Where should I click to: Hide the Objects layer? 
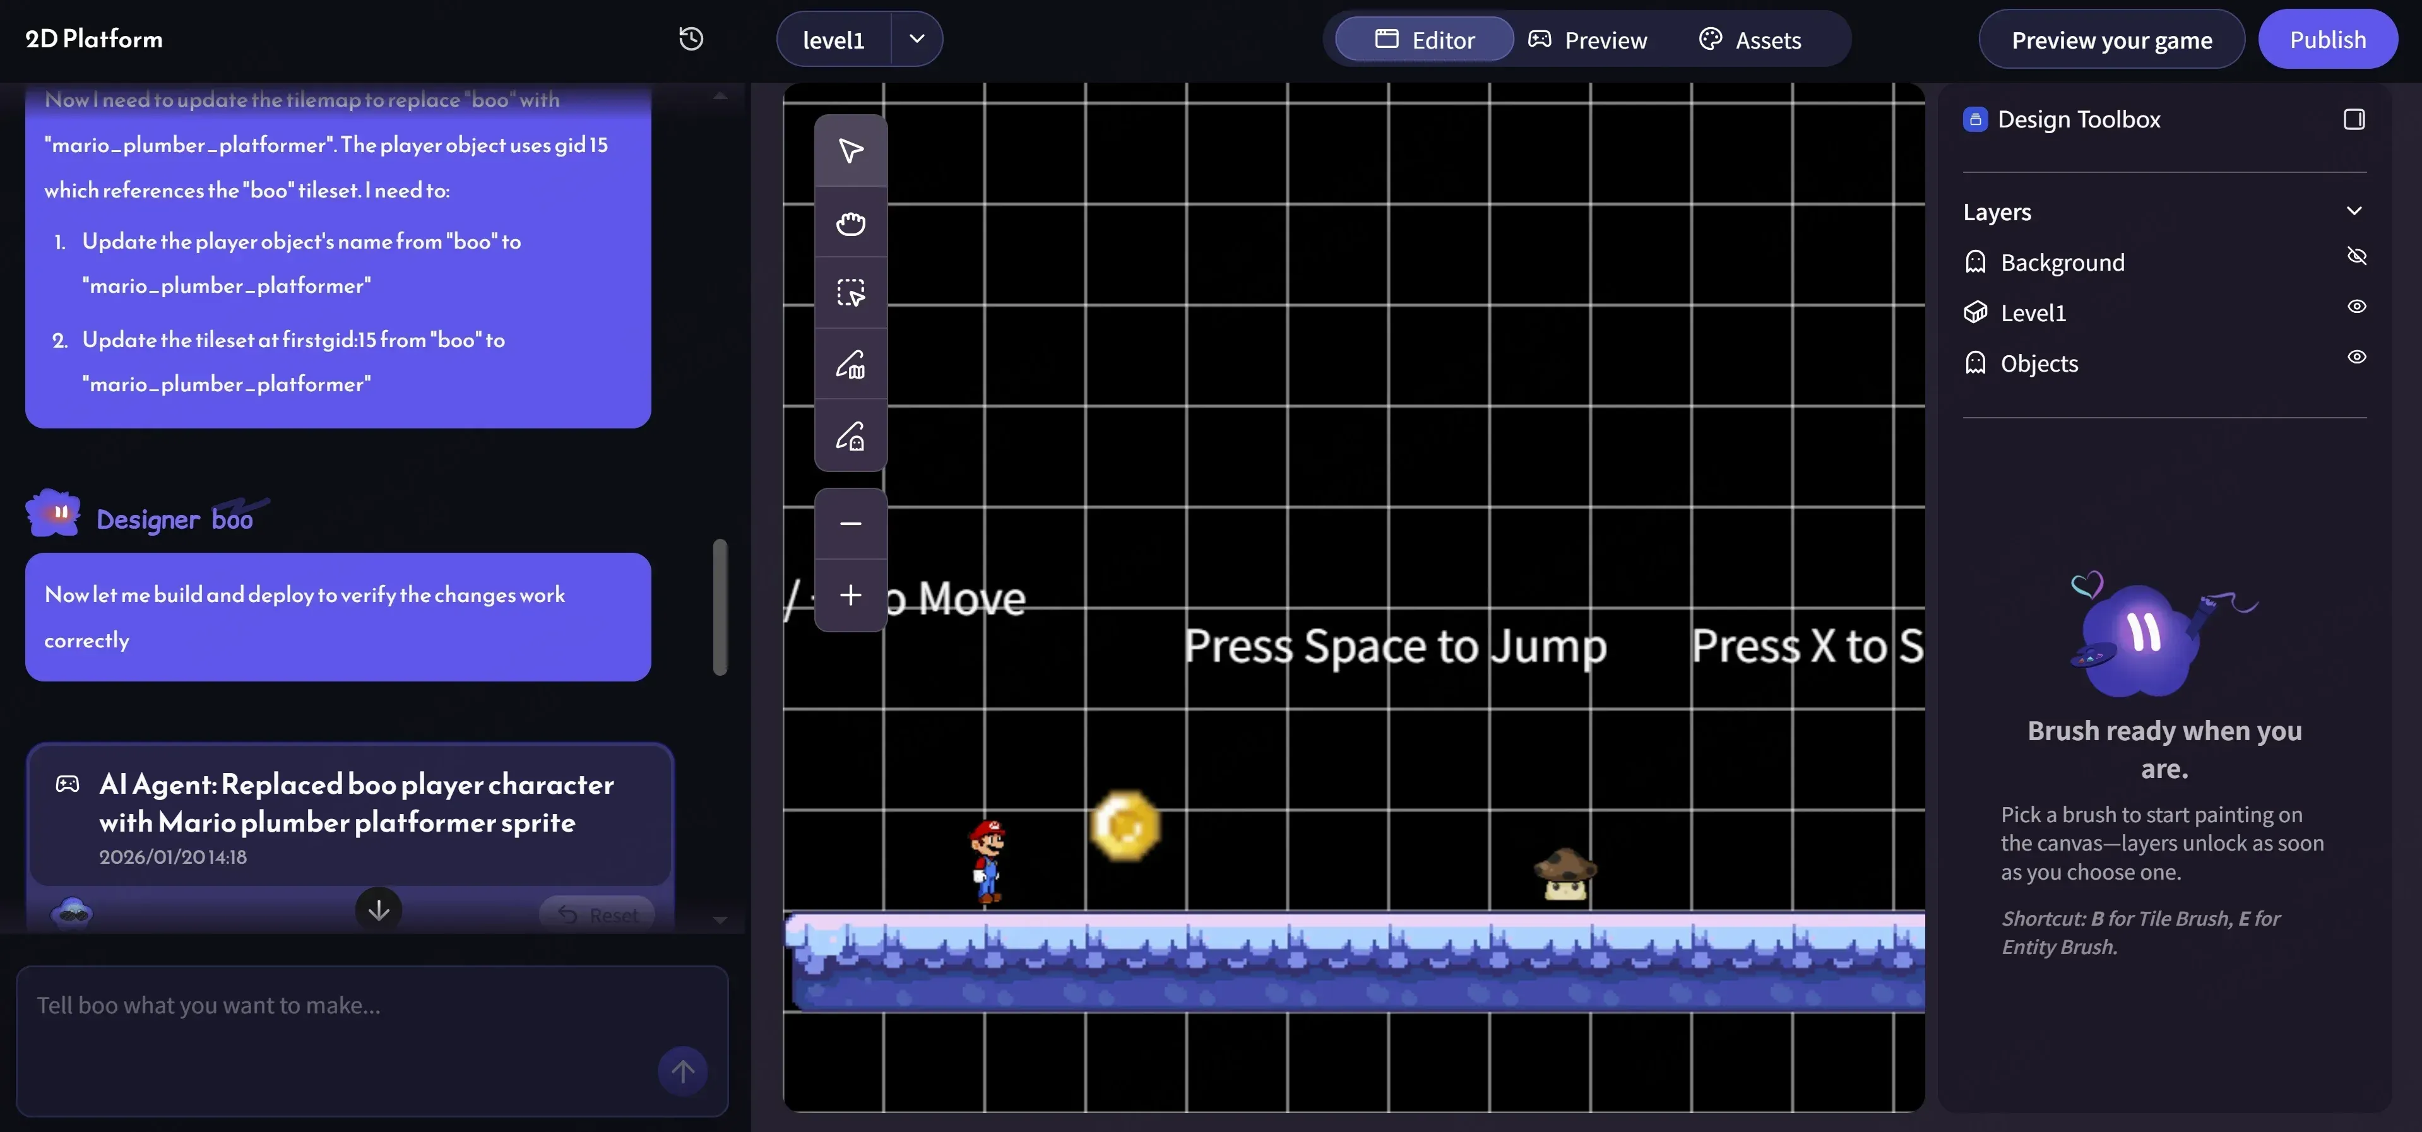click(x=2356, y=357)
